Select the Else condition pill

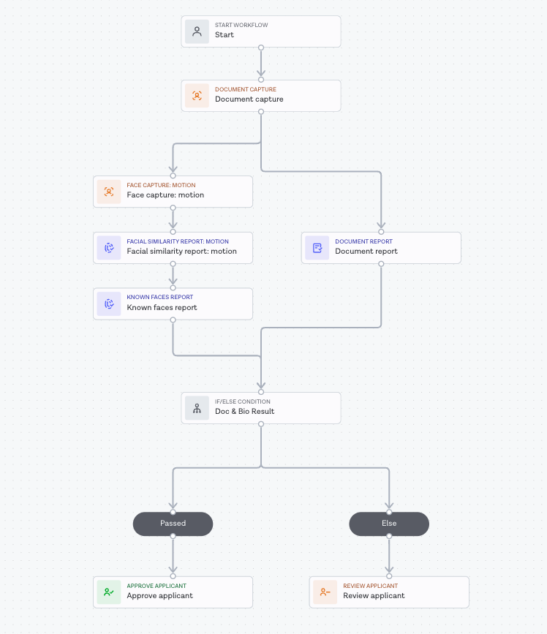coord(389,524)
